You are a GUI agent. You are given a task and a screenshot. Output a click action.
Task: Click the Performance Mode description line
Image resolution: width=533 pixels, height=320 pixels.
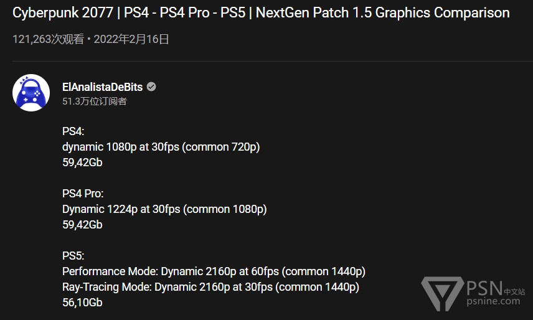coord(214,271)
